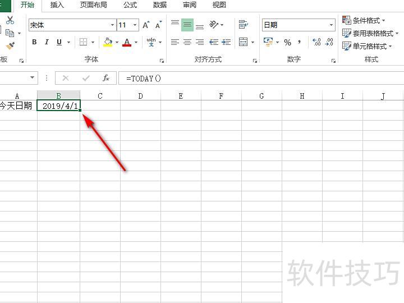Click the Copy icon
Viewport: 404px width, 303px height.
tap(10, 33)
